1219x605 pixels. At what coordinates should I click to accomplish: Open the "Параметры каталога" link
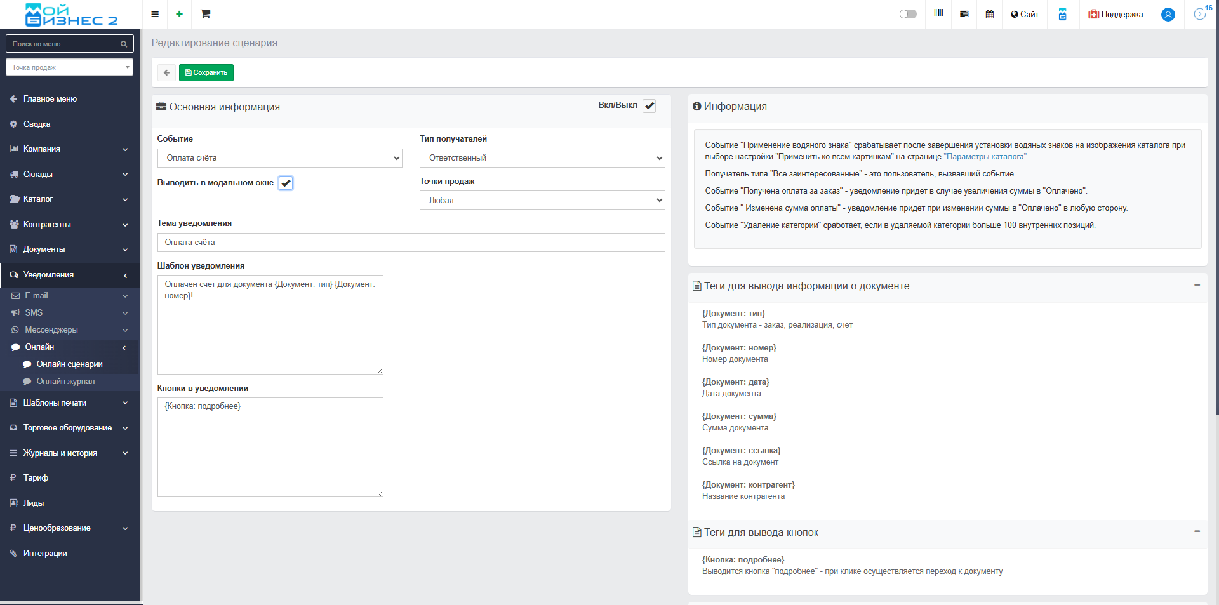(985, 157)
